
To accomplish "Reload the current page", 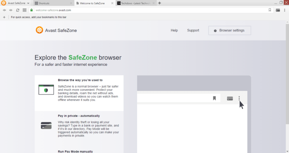I will point(18,10).
